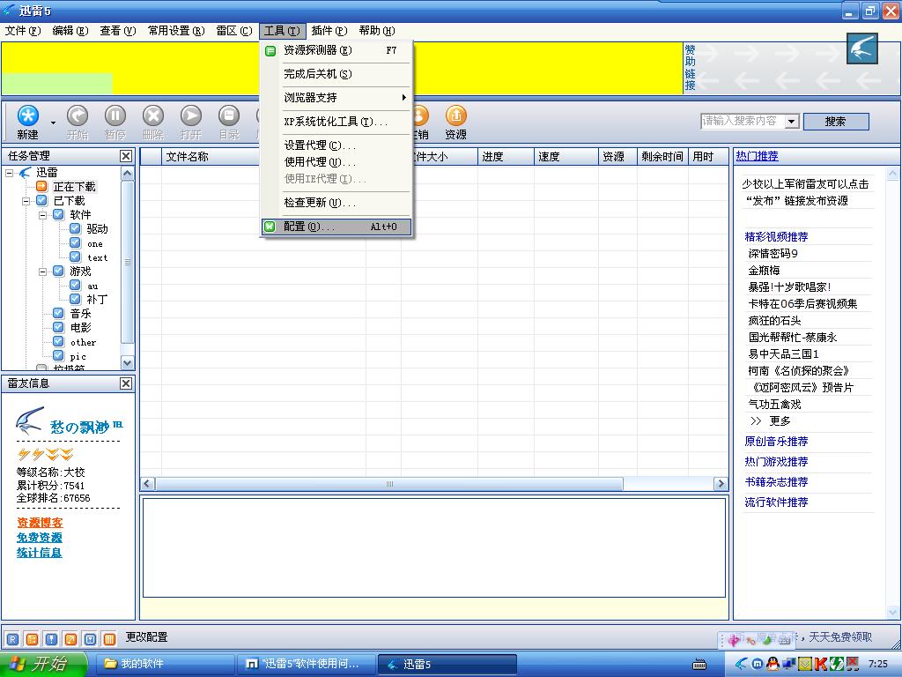
Task: Open the 热门推荐 link
Action: coord(757,156)
